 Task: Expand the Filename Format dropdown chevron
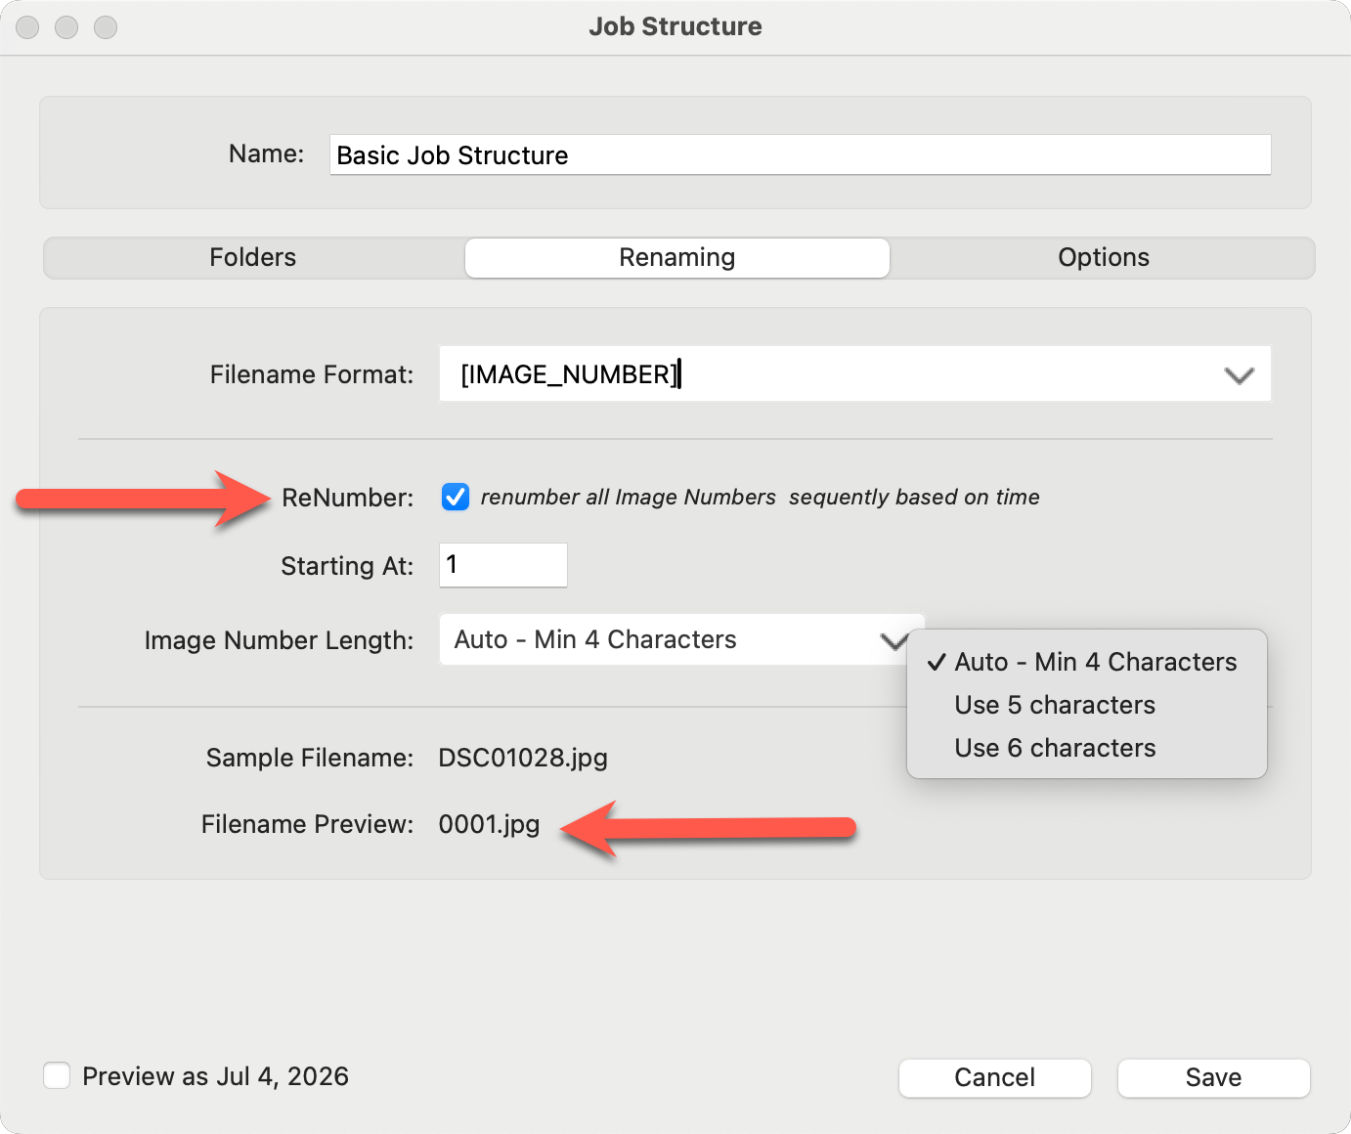point(1239,375)
